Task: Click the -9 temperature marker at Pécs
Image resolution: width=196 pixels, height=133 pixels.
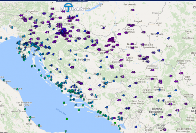Action: tap(103, 28)
